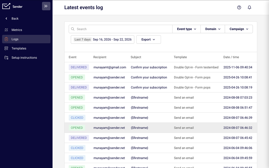Viewport: 269px width, 168px height.
Task: Click the Date / time column header
Action: click(x=231, y=57)
